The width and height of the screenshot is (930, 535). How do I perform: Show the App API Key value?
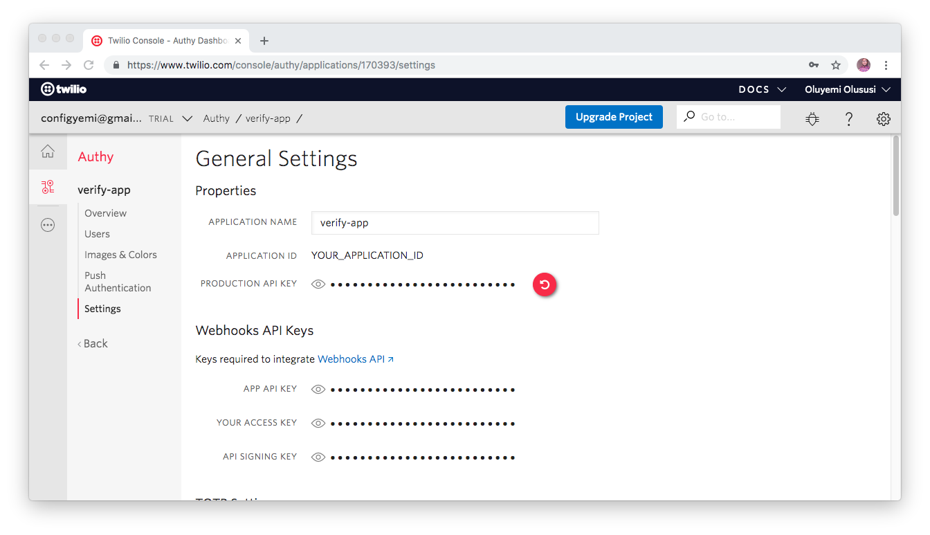[x=318, y=390]
